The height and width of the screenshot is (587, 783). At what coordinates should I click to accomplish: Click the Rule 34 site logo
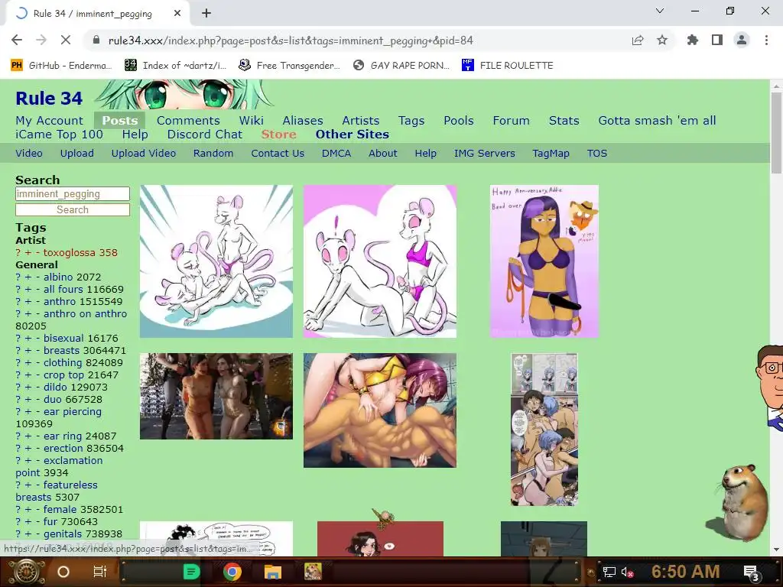[49, 99]
